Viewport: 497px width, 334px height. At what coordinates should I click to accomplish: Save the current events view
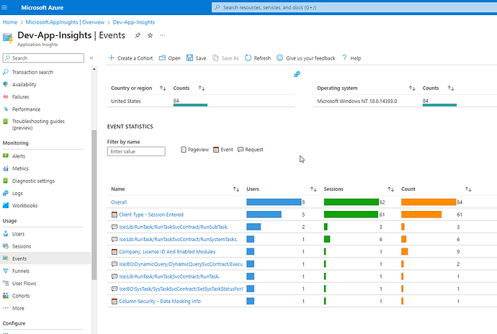point(196,58)
